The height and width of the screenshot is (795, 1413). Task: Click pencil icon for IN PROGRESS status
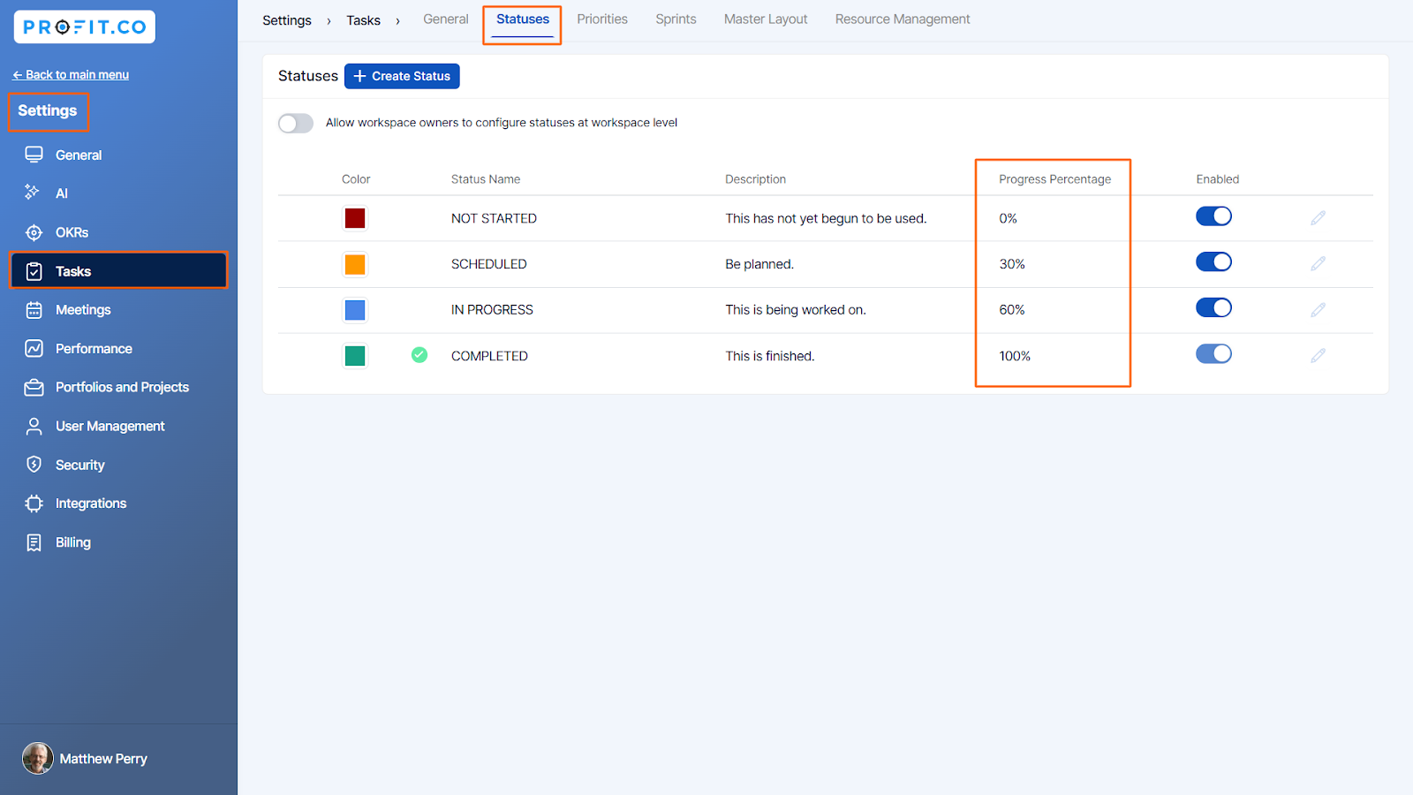tap(1318, 310)
